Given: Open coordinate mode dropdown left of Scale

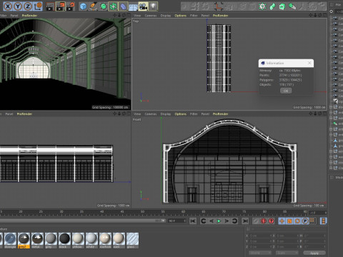Looking at the screenshot, I should tap(260, 253).
